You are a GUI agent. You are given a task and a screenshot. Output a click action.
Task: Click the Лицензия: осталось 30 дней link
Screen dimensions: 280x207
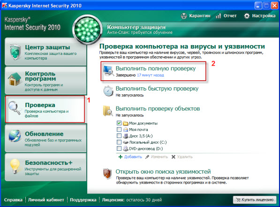pyautogui.click(x=132, y=200)
